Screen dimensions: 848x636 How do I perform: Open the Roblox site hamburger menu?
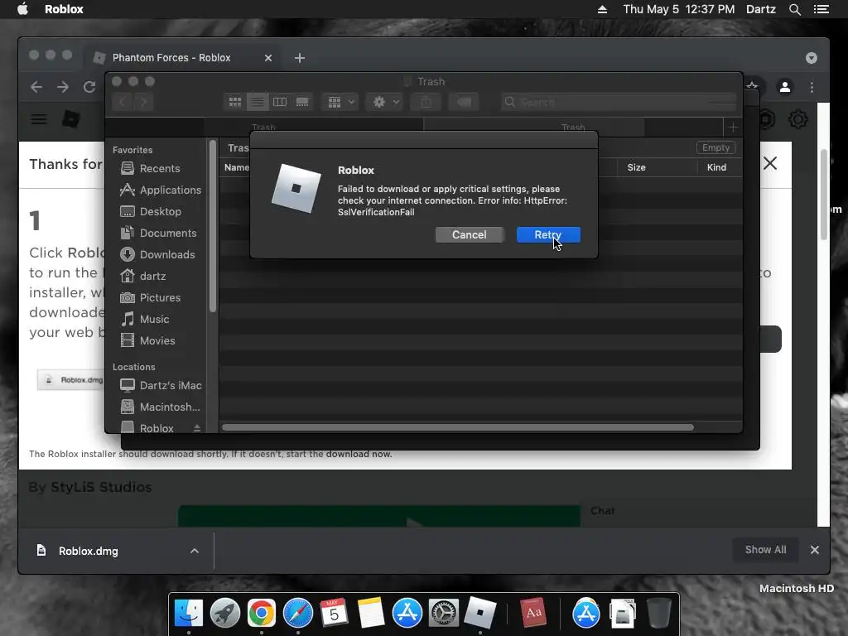tap(38, 119)
